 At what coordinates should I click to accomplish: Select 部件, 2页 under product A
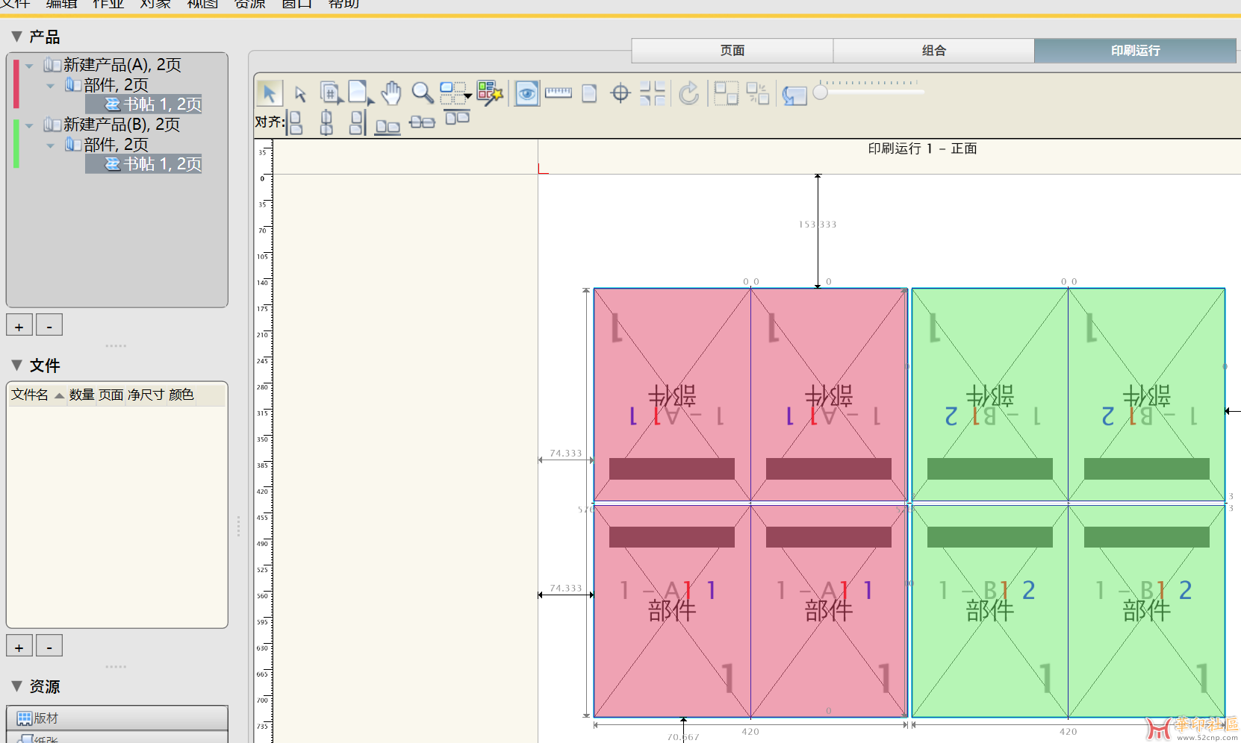pos(116,85)
